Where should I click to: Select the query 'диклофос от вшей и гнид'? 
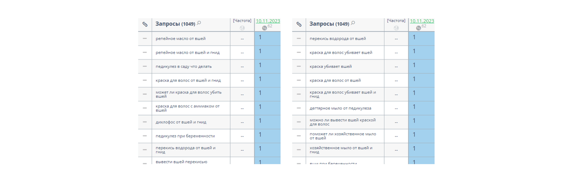pyautogui.click(x=181, y=122)
